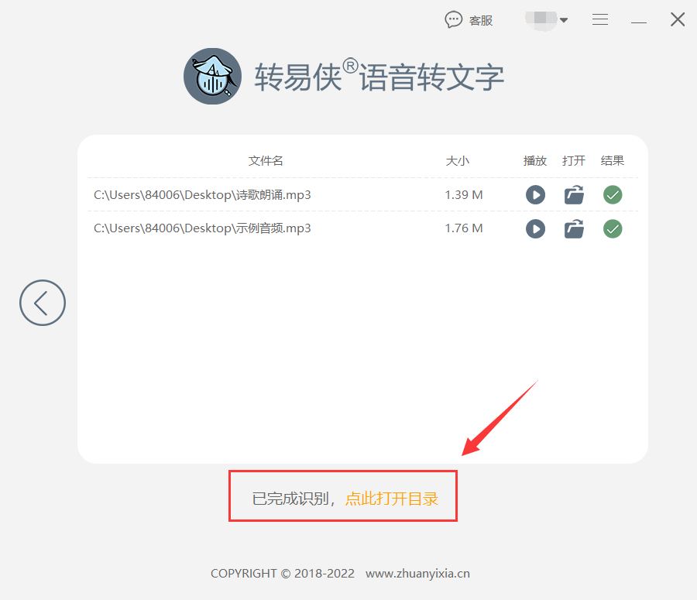697x600 pixels.
Task: Open result folder for 示例音频.mp3
Action: [x=574, y=229]
